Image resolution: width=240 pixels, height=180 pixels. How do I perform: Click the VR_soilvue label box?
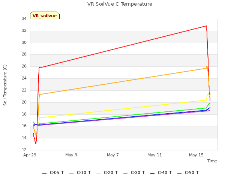coord(45,15)
